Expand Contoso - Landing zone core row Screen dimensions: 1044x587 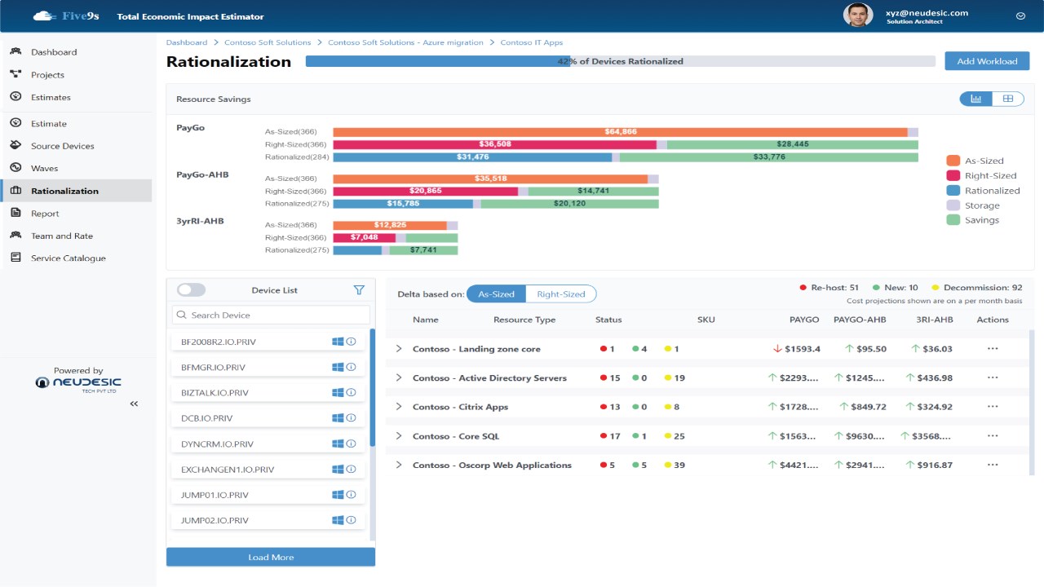[399, 349]
